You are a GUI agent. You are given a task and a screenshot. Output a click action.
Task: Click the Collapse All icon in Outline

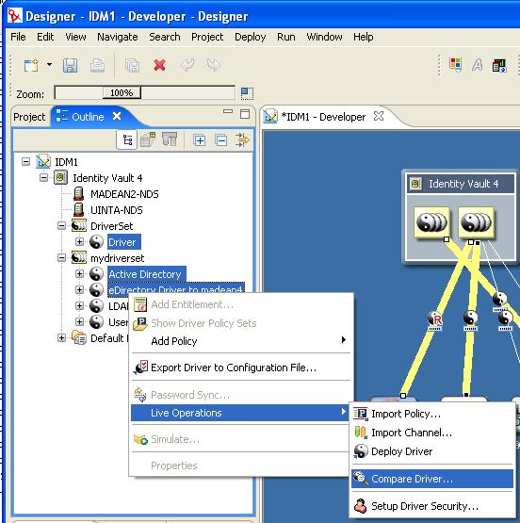click(x=221, y=140)
